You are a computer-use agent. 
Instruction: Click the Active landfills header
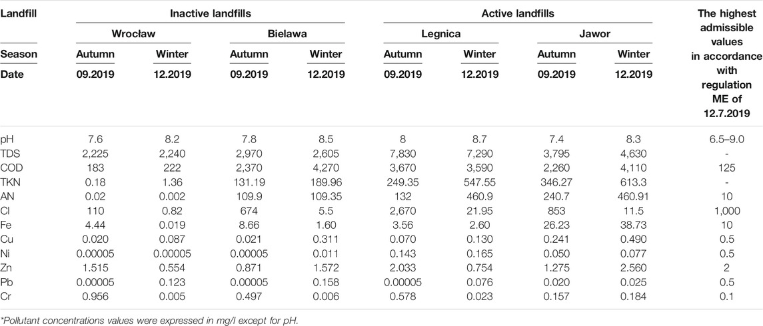coord(518,14)
